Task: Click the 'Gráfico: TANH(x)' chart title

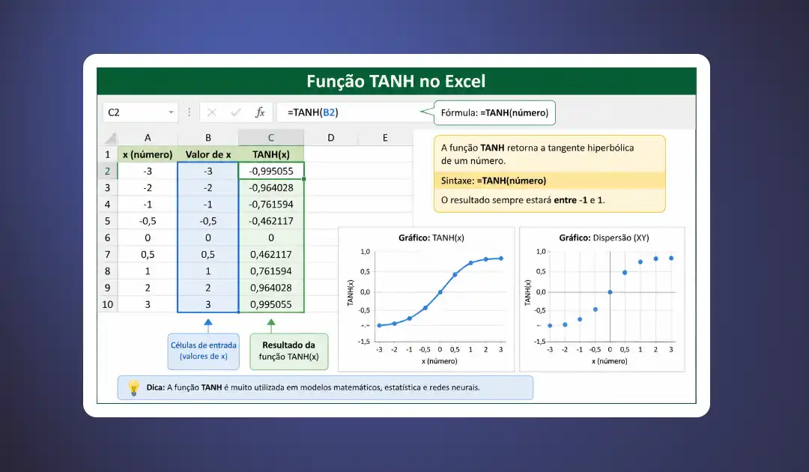Action: (431, 237)
